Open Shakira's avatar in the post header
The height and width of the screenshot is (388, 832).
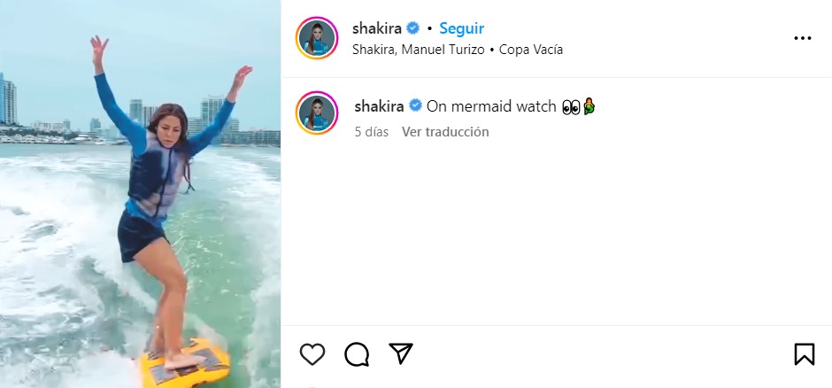pos(317,38)
